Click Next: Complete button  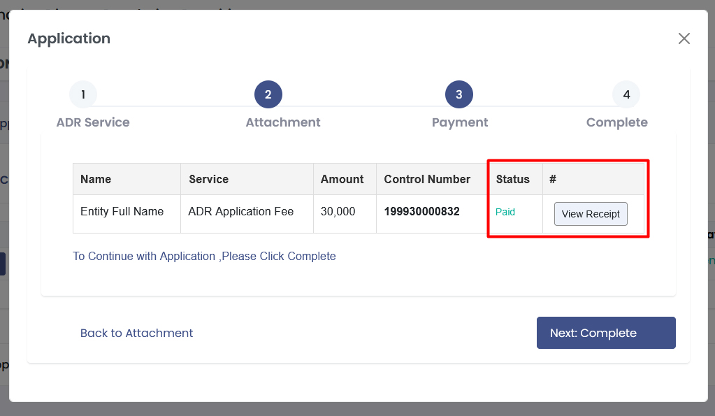(606, 333)
